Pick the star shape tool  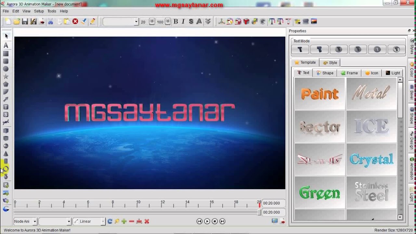tap(6, 76)
